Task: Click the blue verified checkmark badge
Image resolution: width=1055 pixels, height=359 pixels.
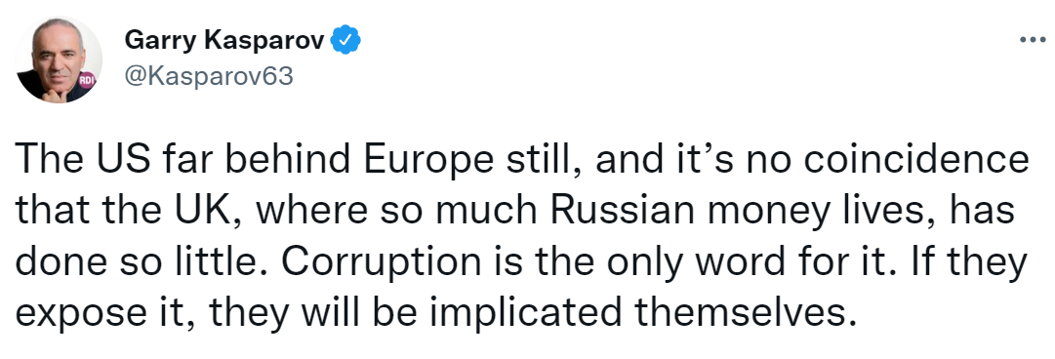Action: pyautogui.click(x=347, y=42)
